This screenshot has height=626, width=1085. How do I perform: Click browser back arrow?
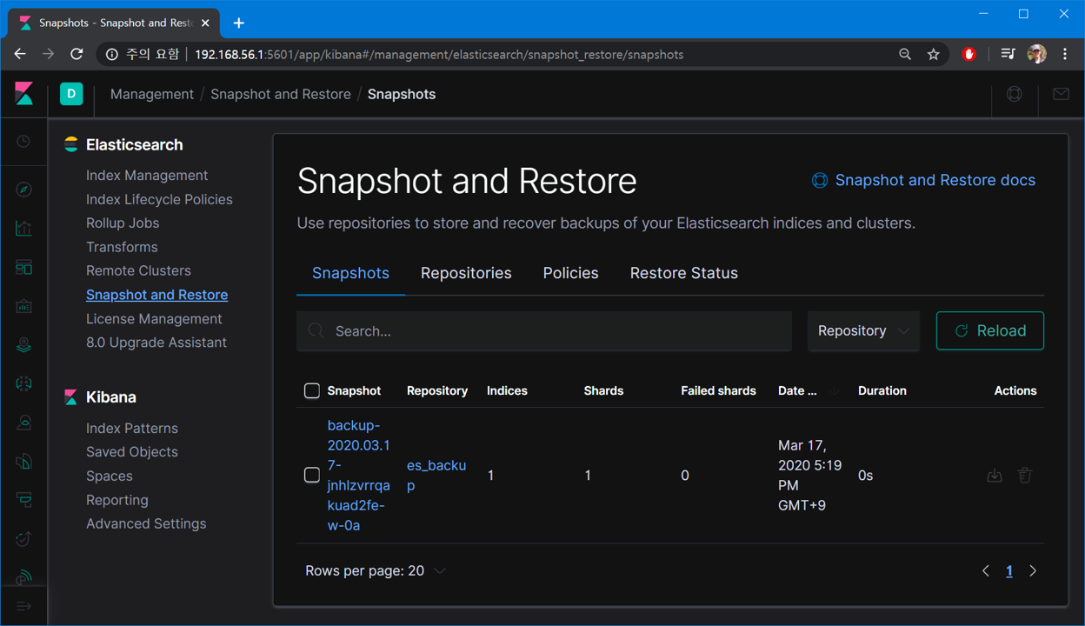click(20, 54)
